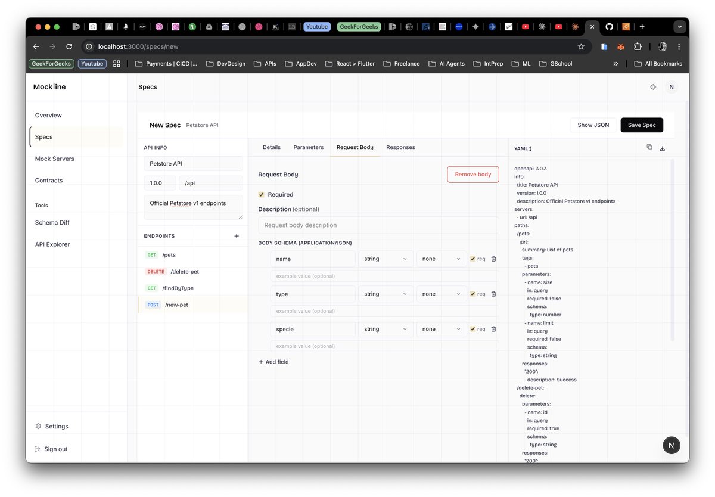Toggle req checkbox for name field
The image size is (715, 497).
tap(472, 259)
